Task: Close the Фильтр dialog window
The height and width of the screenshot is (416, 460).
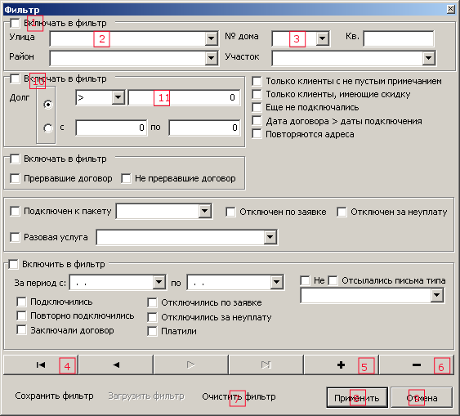Action: click(451, 9)
